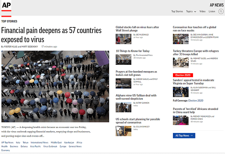225x154 pixels.
Task: Read US schools start planning story
Action: point(138,121)
